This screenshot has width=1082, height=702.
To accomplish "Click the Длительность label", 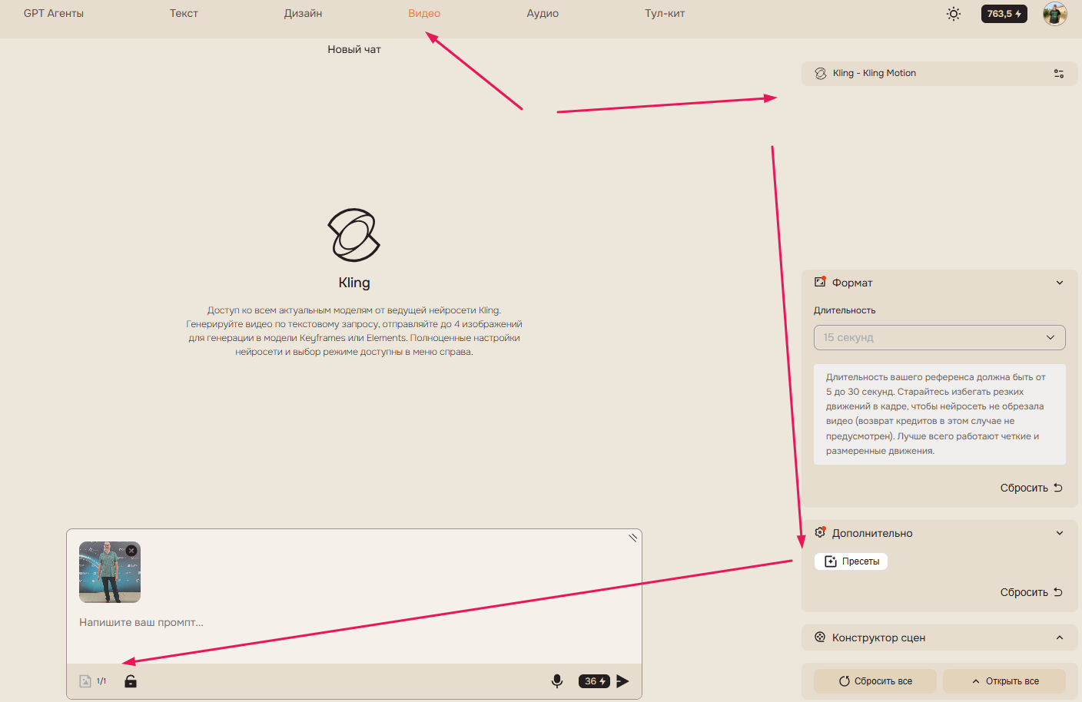I will pyautogui.click(x=845, y=310).
